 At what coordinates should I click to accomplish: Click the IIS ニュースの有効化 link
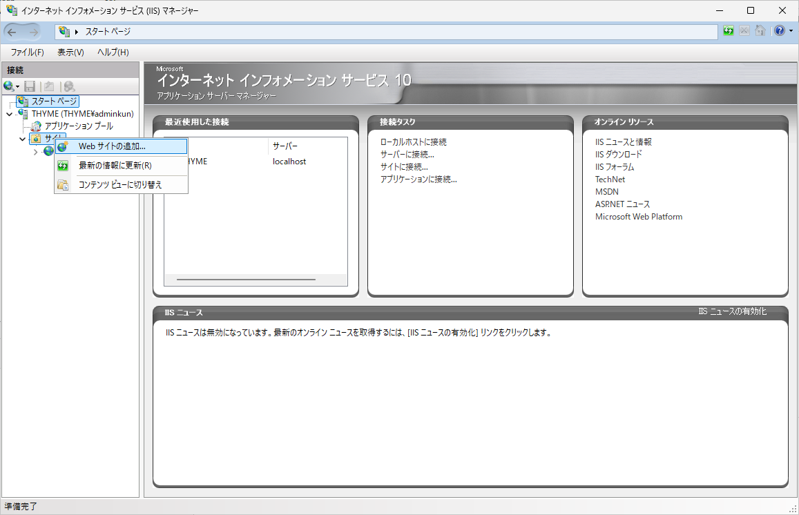coord(732,311)
